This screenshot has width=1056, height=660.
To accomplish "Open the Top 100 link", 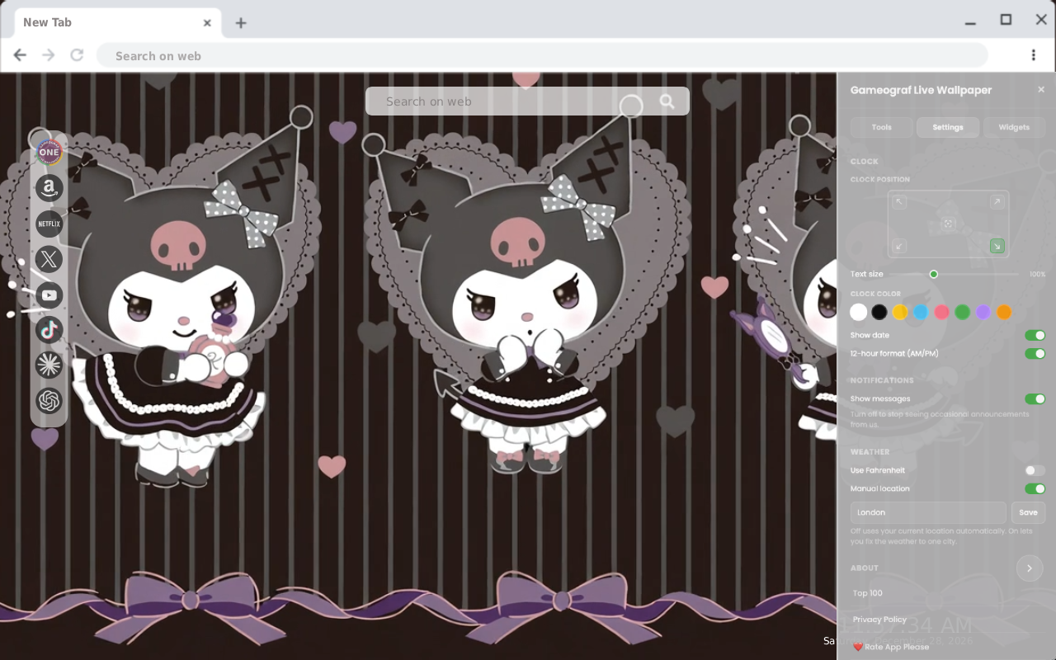I will click(x=868, y=593).
